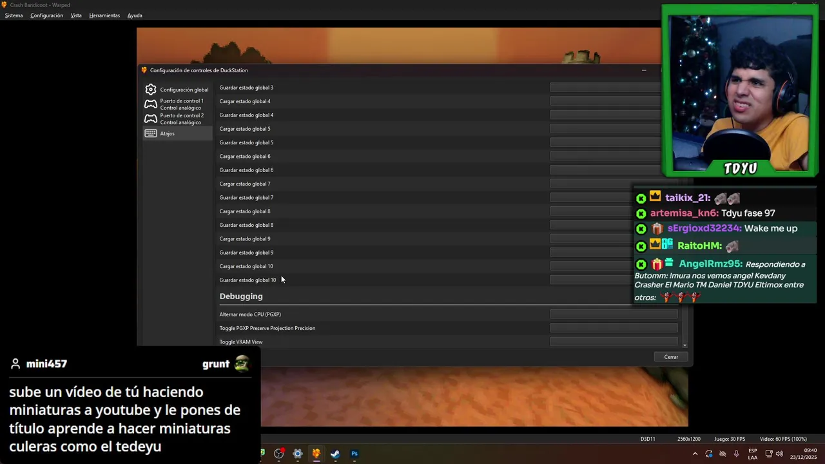Open the clock showing 09:40
825x464 pixels.
coord(804,454)
